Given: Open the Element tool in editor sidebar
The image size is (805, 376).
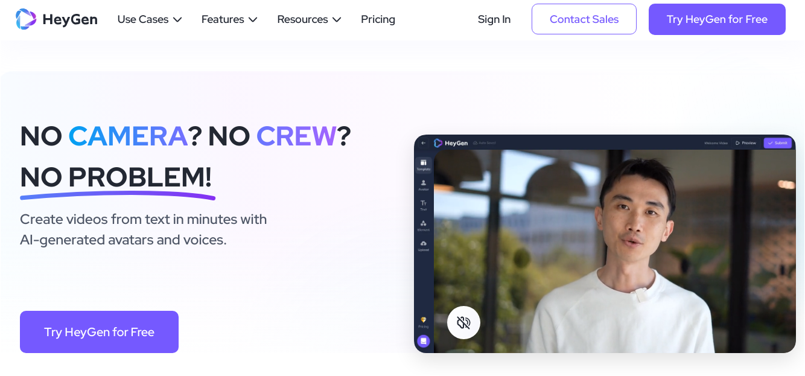Looking at the screenshot, I should tap(423, 225).
